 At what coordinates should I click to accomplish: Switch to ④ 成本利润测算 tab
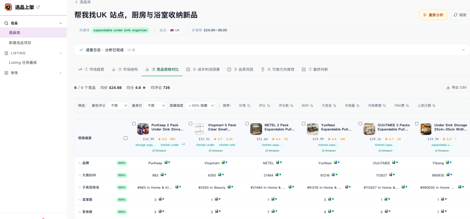pos(203,69)
